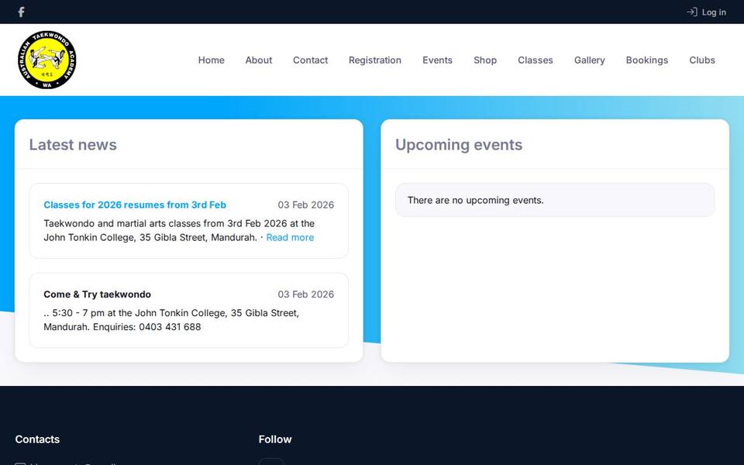Open the Bookings page
Image resolution: width=744 pixels, height=465 pixels.
click(646, 60)
